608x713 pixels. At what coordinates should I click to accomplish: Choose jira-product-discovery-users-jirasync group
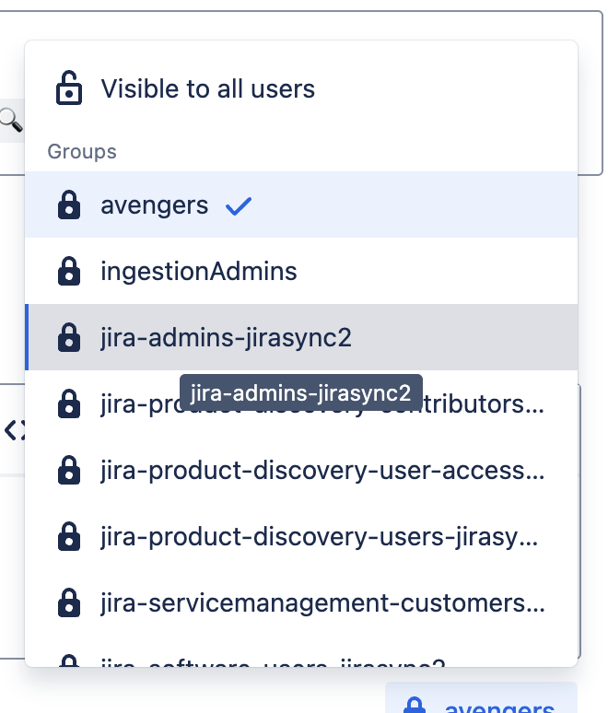coord(322,537)
